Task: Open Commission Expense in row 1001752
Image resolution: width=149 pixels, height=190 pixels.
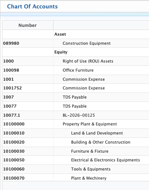Action: click(x=84, y=88)
